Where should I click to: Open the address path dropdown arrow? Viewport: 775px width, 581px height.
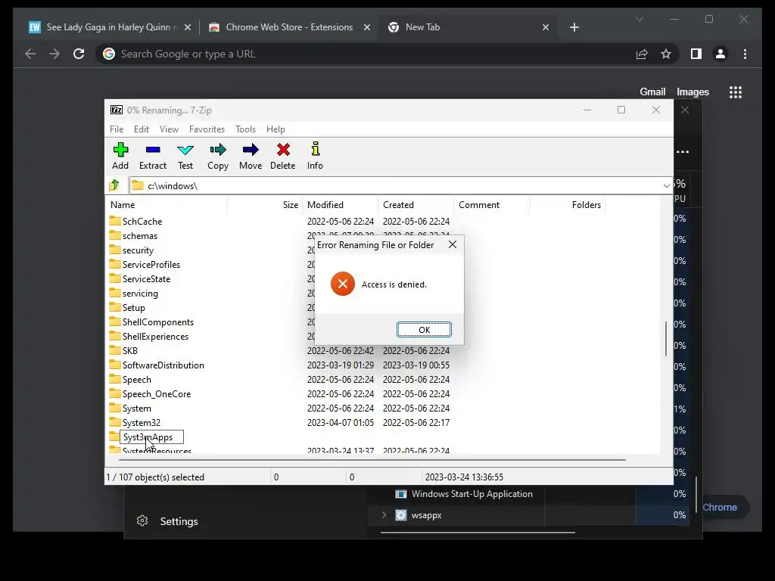[666, 186]
